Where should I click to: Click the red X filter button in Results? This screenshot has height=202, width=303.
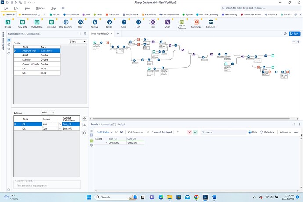(189, 132)
